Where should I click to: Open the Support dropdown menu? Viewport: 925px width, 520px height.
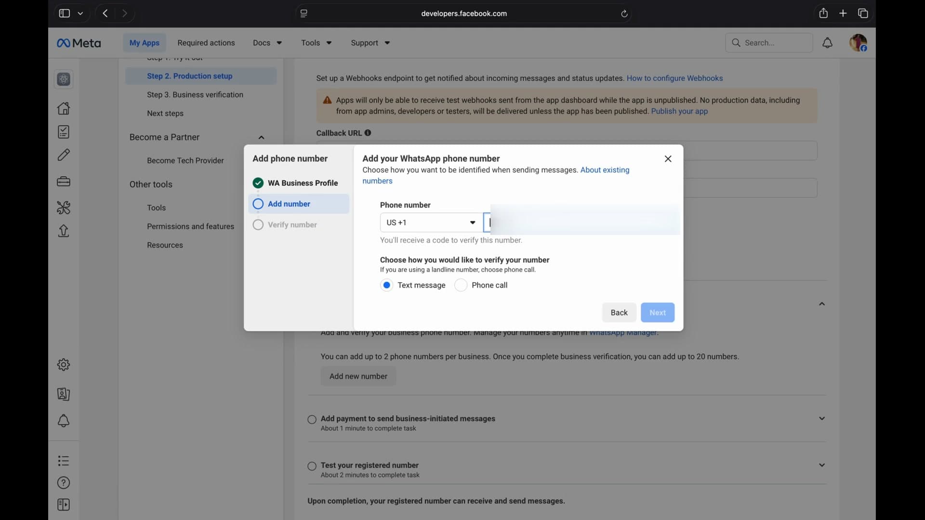click(x=370, y=43)
